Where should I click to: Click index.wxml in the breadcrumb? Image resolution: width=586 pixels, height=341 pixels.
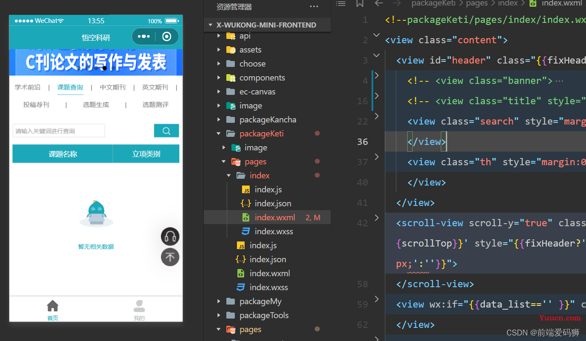pos(561,3)
